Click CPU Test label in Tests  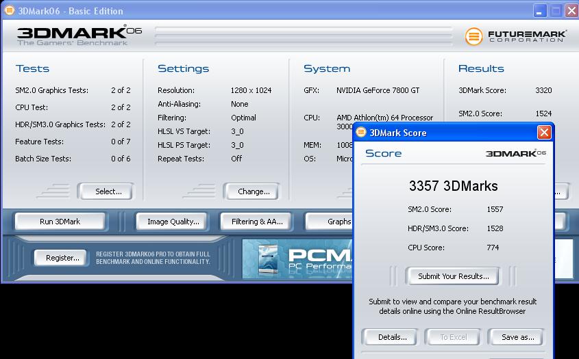(x=31, y=107)
